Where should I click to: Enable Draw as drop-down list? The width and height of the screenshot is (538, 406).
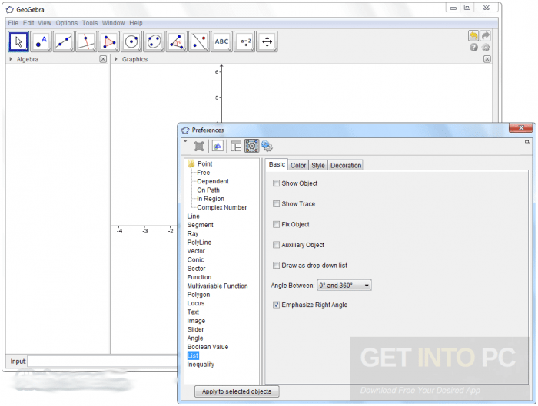(x=276, y=266)
